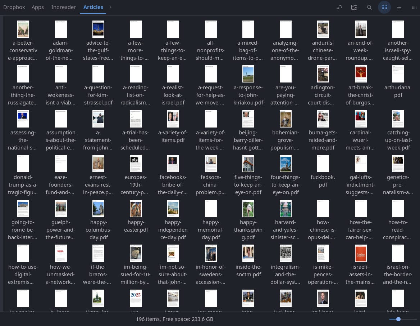Screen dimensions: 420x326
Task: Open the new folder creation icon
Action: [354, 7]
